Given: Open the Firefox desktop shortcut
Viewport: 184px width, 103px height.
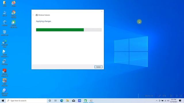Looking at the screenshot, I should coord(14,3).
